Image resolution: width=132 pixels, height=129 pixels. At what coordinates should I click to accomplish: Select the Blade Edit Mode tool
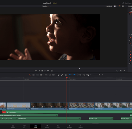(41, 75)
